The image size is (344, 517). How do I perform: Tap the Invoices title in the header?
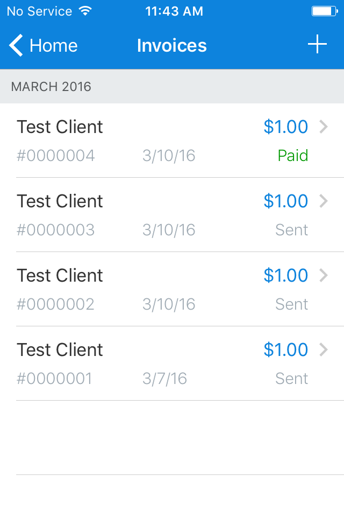(x=172, y=45)
